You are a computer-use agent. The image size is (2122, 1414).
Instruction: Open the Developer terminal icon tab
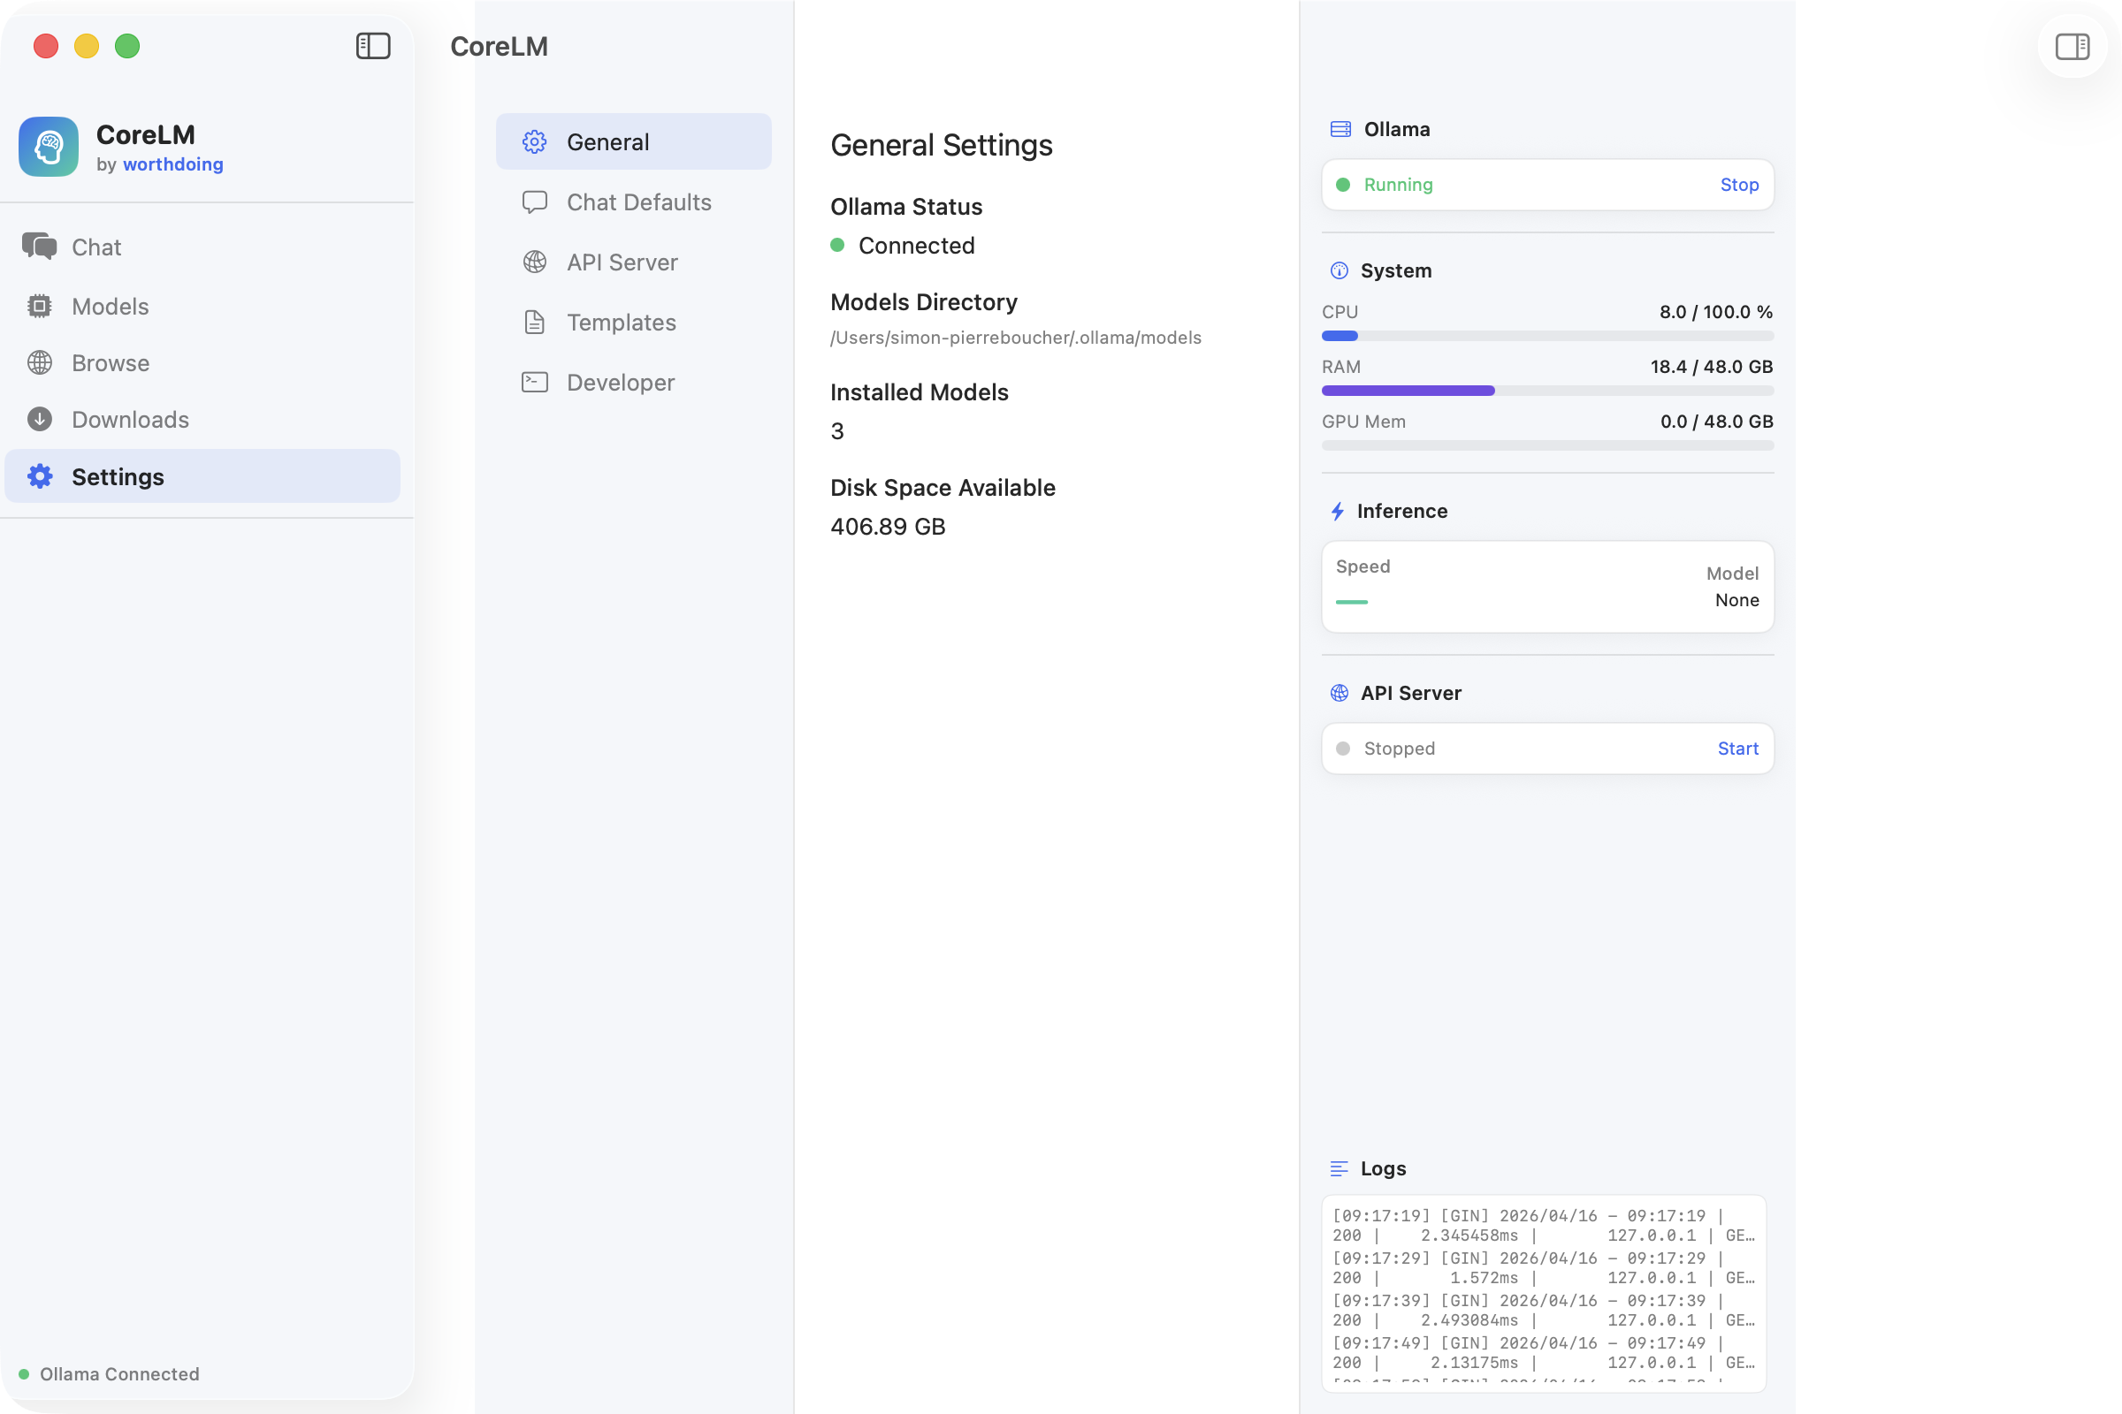pyautogui.click(x=534, y=383)
